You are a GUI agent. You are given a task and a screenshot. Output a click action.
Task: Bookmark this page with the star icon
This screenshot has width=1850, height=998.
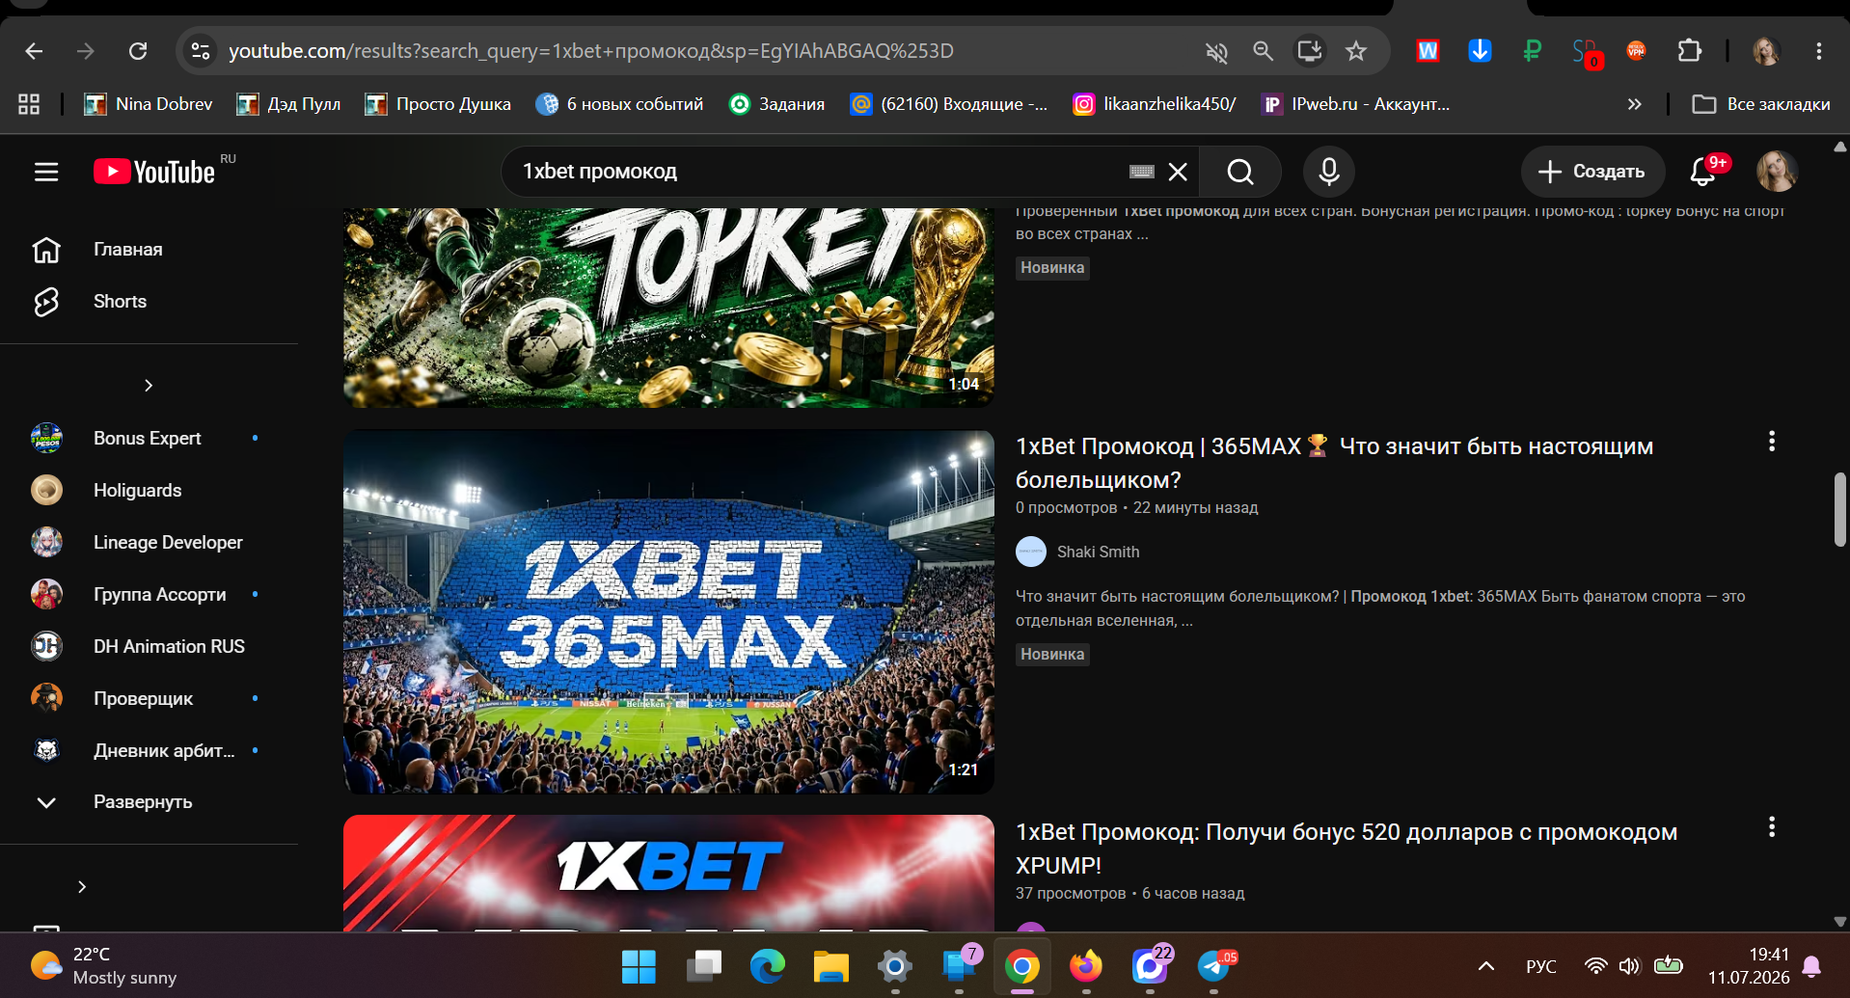[1356, 51]
